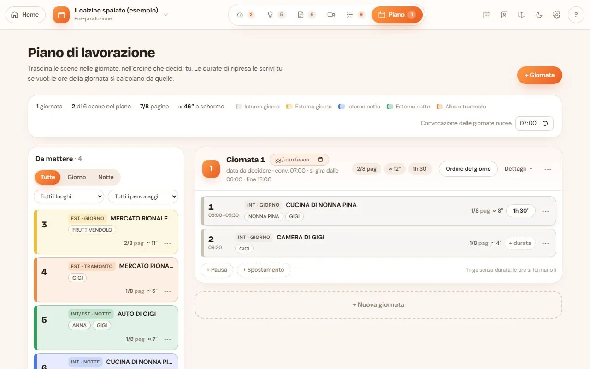
Task: Open settings gear icon
Action: pos(557,15)
